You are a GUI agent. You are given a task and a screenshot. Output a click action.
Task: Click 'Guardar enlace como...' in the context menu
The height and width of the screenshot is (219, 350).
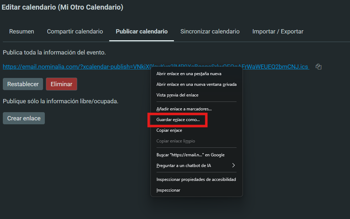[x=178, y=120]
